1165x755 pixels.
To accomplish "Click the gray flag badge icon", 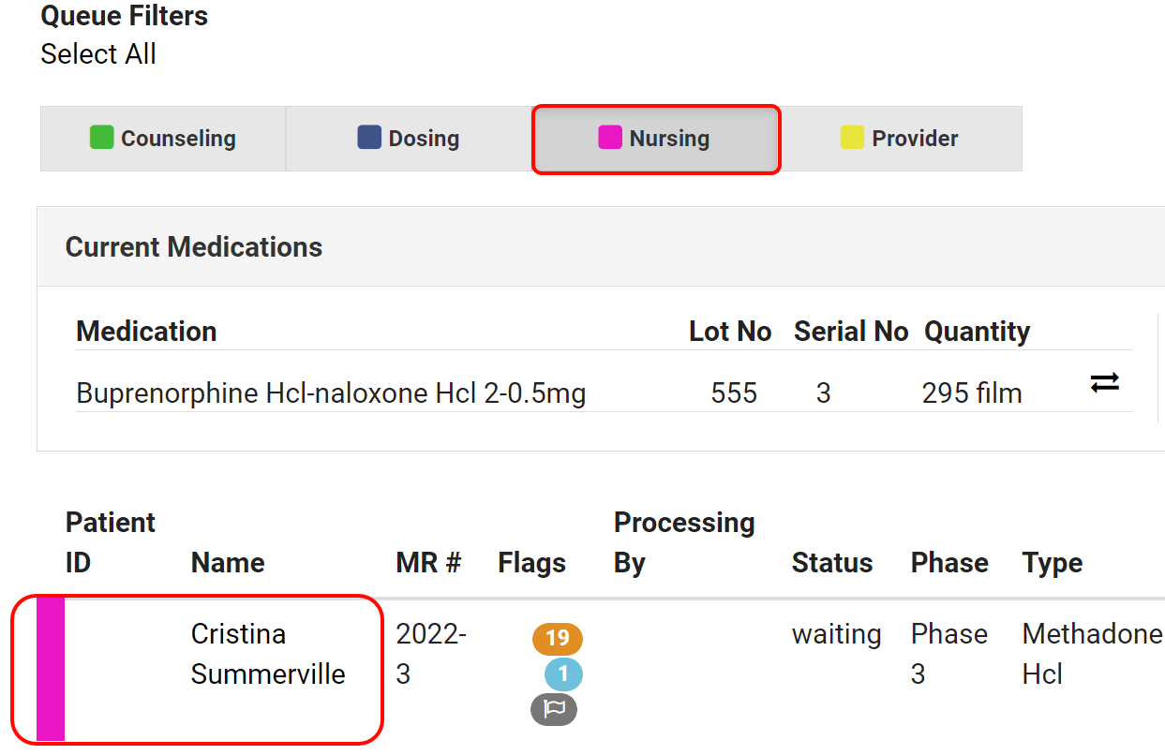I will (554, 709).
